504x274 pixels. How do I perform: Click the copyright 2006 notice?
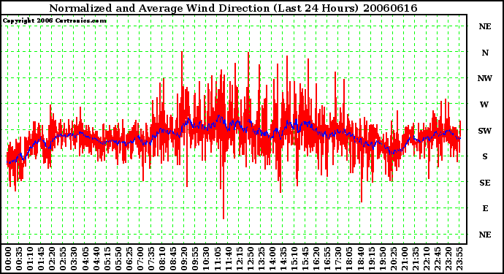point(55,21)
